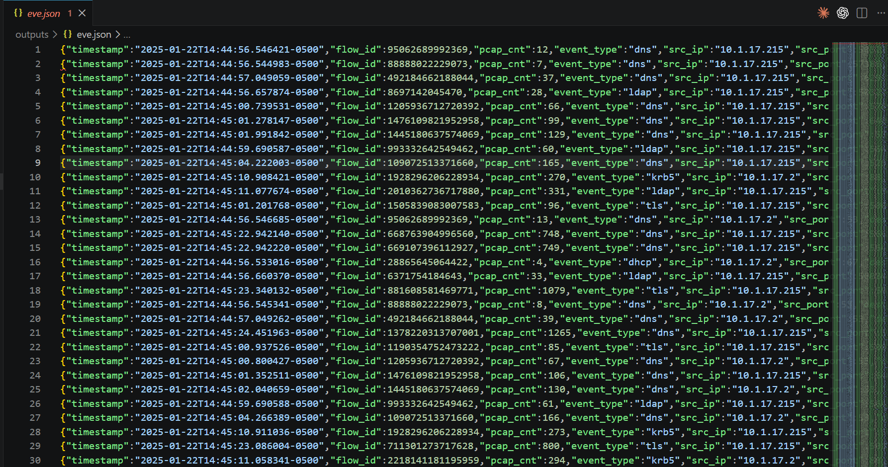Click pcap_cnt value 106 on line 24
The width and height of the screenshot is (888, 467).
(x=557, y=376)
